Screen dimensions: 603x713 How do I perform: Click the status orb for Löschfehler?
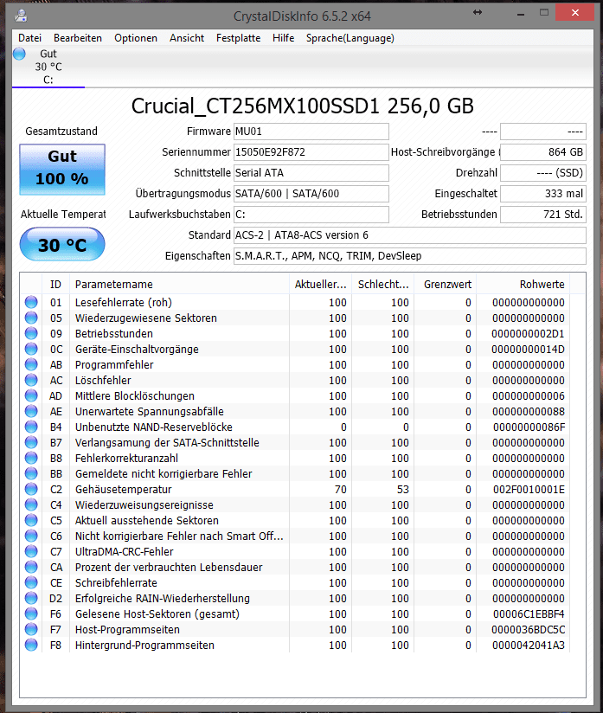click(31, 380)
